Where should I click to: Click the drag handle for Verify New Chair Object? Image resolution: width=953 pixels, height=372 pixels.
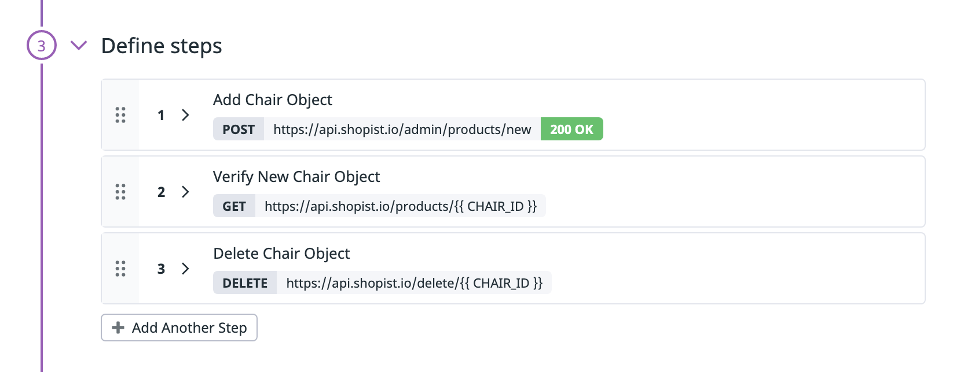point(120,192)
